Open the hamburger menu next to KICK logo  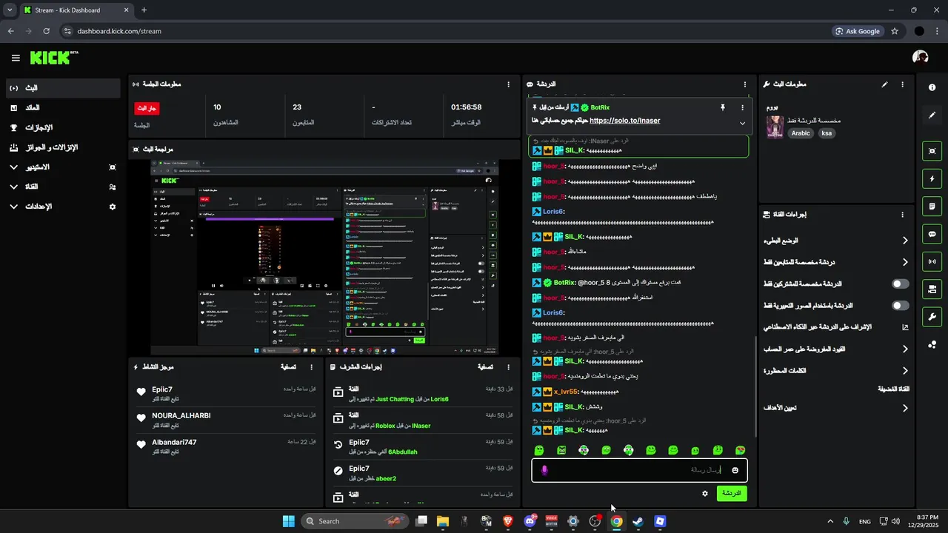pos(16,58)
